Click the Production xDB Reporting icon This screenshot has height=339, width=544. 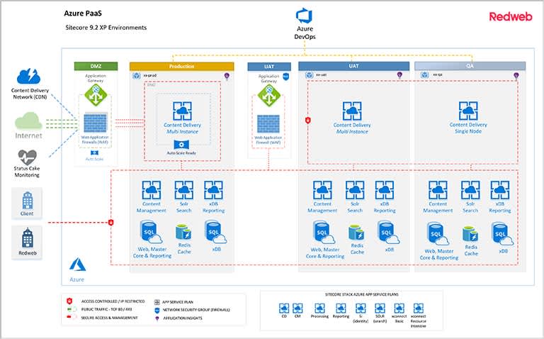coord(213,190)
